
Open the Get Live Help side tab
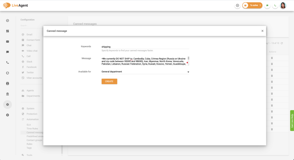pos(292,121)
